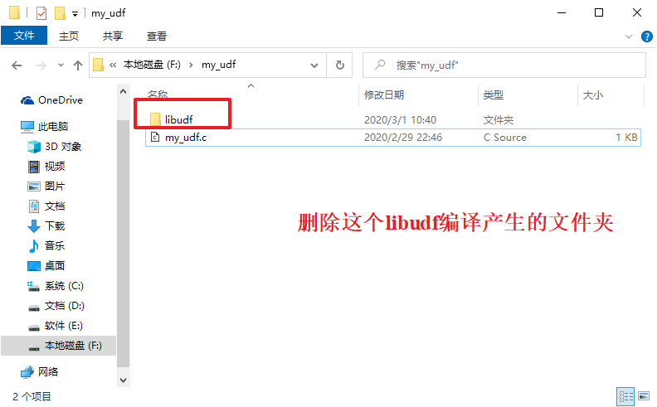Click the search my_udf input box

click(x=504, y=65)
